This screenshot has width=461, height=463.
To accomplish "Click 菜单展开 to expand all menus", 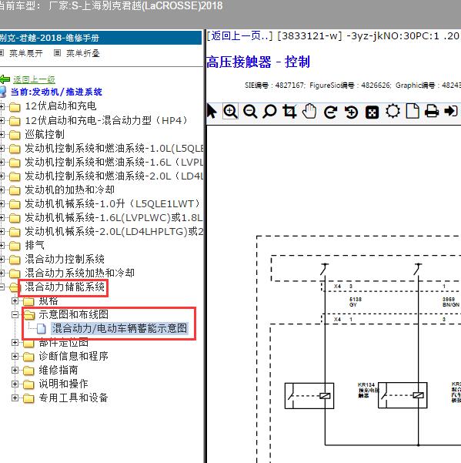I will 26,53.
